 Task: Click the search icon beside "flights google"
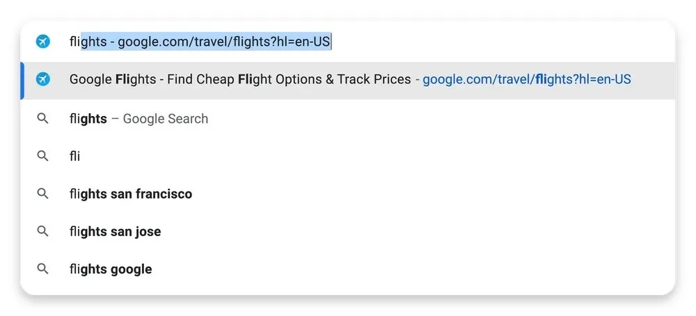click(43, 269)
